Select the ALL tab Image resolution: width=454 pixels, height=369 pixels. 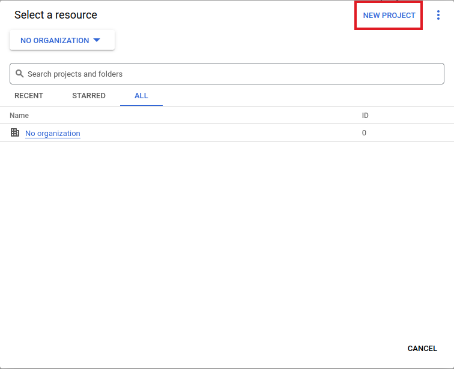point(141,96)
